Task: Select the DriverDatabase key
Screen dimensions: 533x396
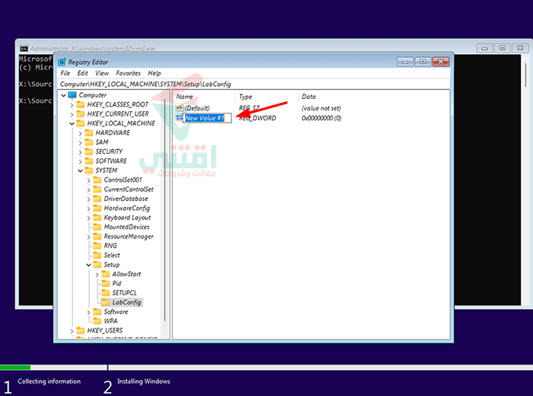Action: 126,199
